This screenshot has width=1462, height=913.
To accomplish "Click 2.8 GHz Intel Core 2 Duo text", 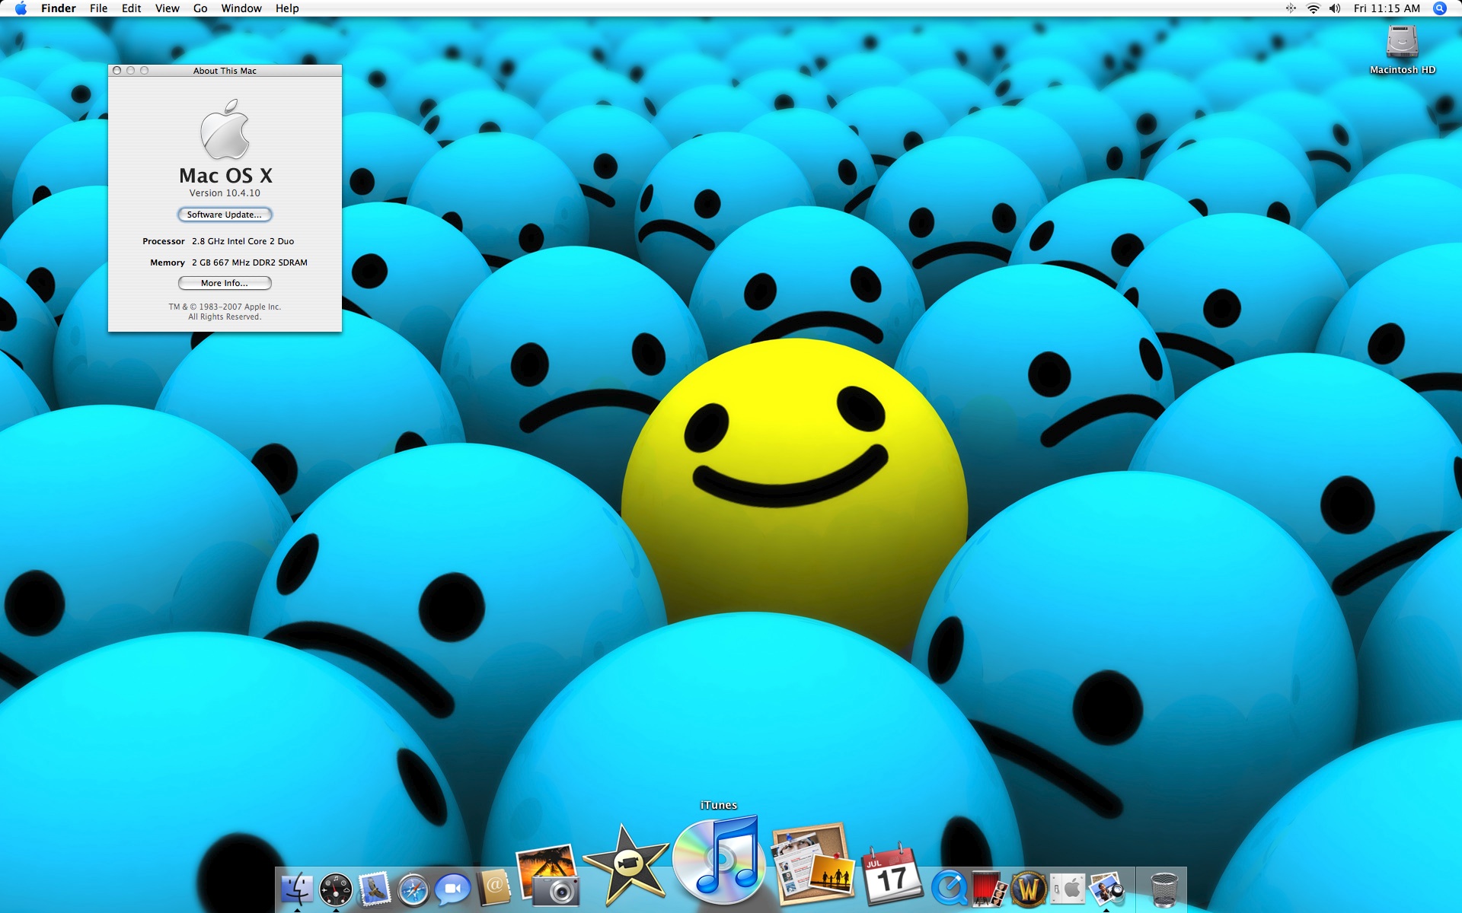I will [243, 241].
